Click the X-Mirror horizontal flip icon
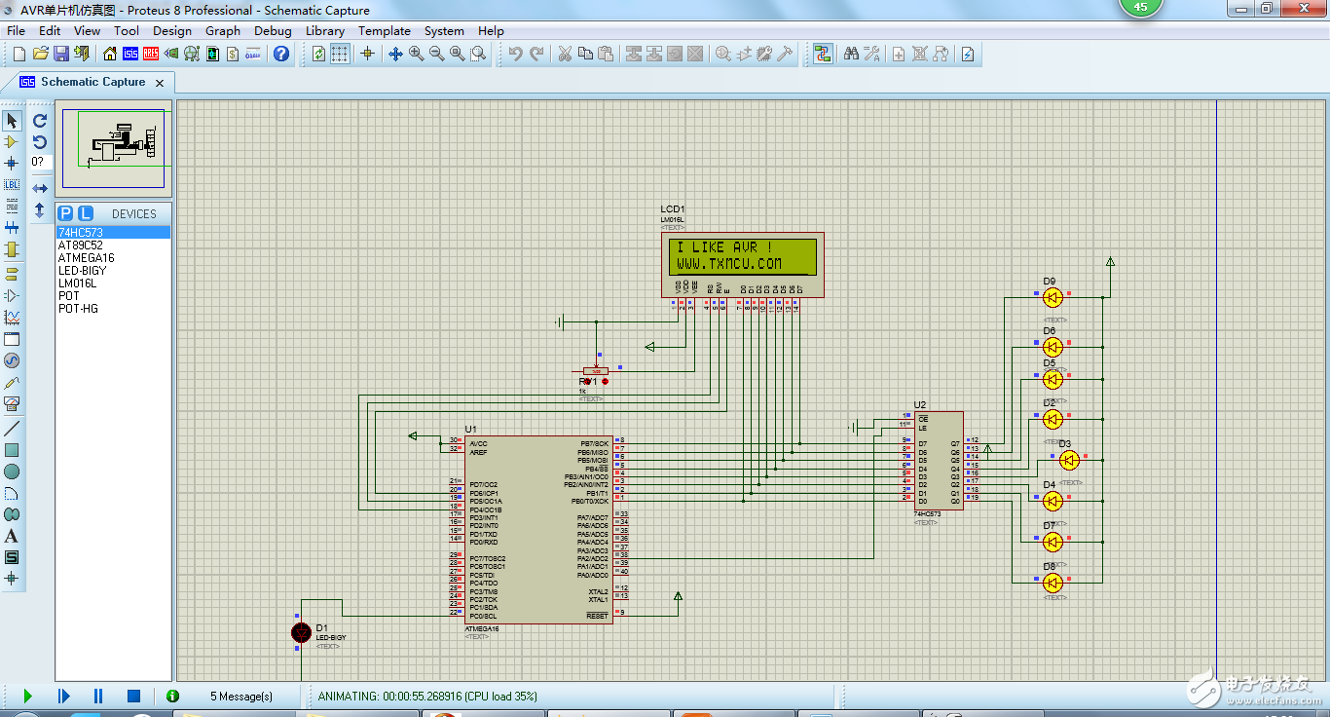 pyautogui.click(x=40, y=188)
